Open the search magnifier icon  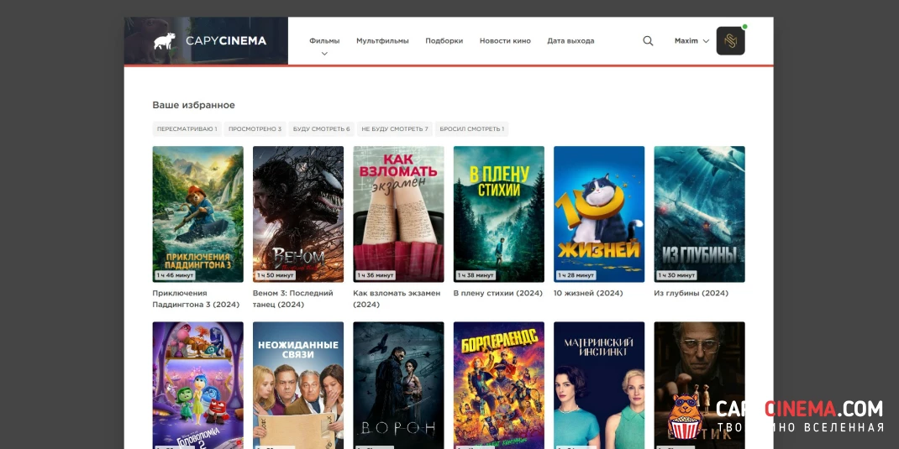coord(648,40)
